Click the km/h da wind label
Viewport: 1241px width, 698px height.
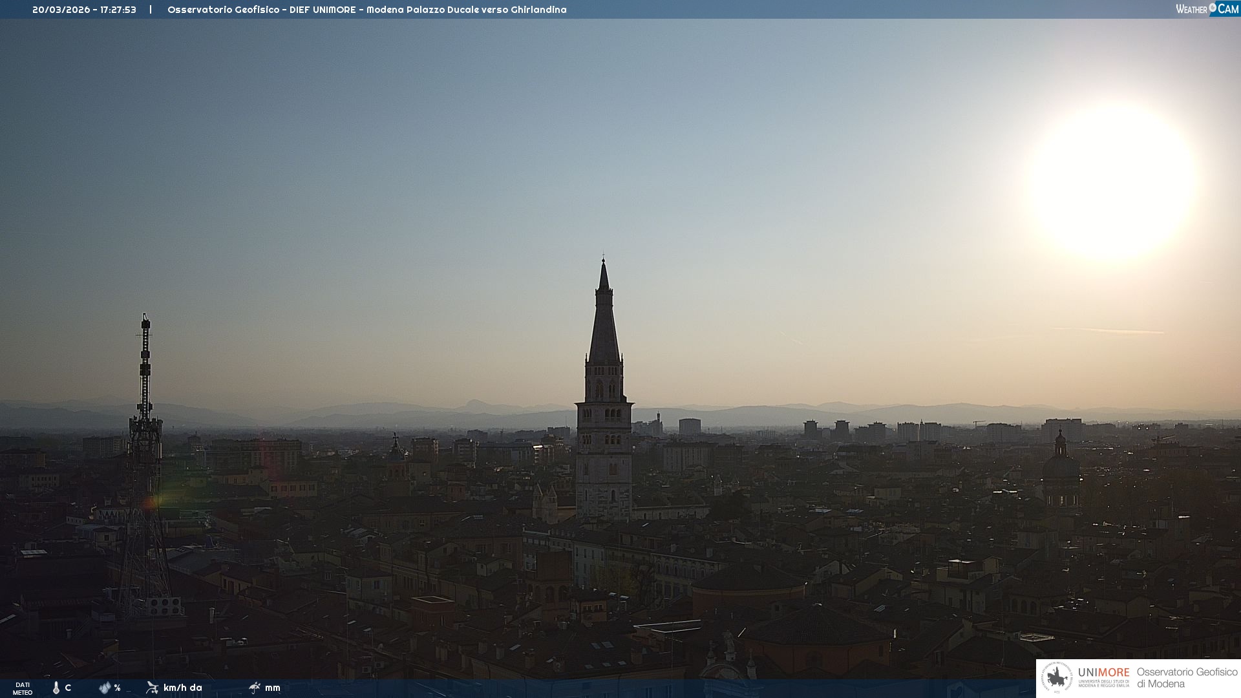pos(182,688)
